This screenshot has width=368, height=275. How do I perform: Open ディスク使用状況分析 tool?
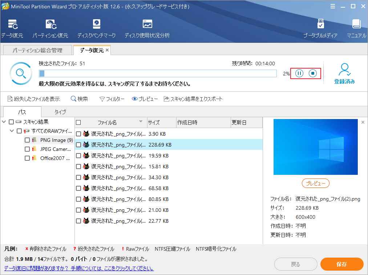tap(147, 28)
